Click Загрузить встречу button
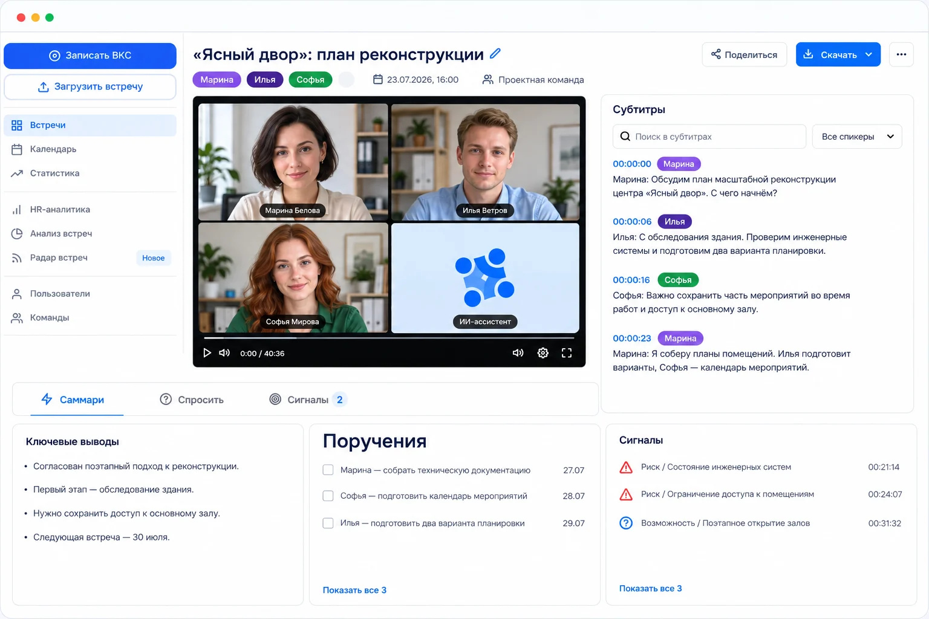 (x=90, y=87)
